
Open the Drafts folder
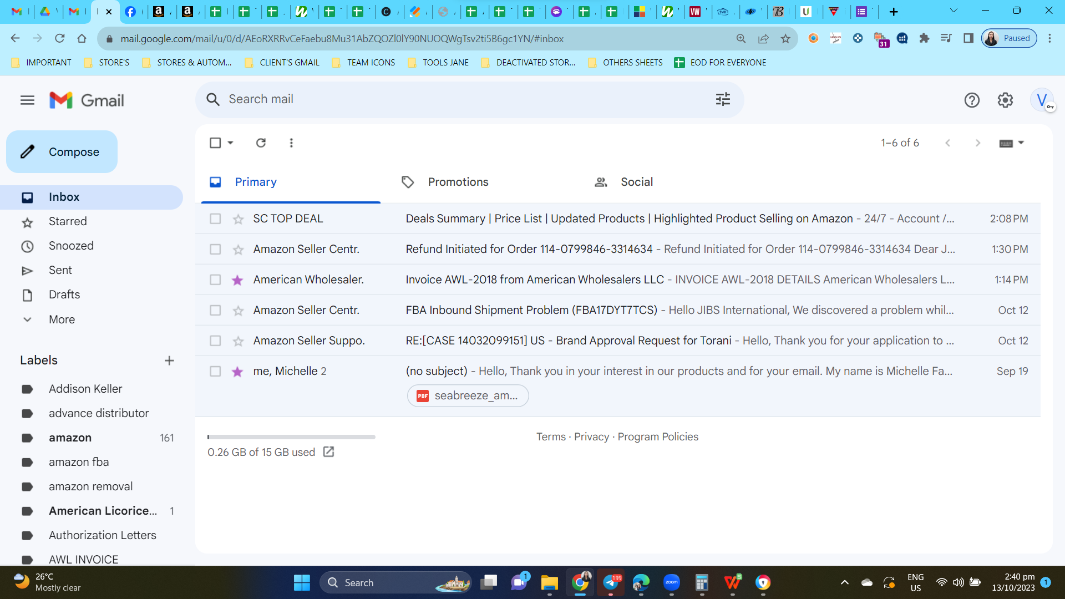point(92,295)
